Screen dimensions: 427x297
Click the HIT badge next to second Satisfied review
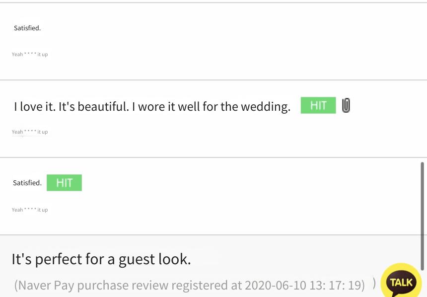(x=64, y=183)
